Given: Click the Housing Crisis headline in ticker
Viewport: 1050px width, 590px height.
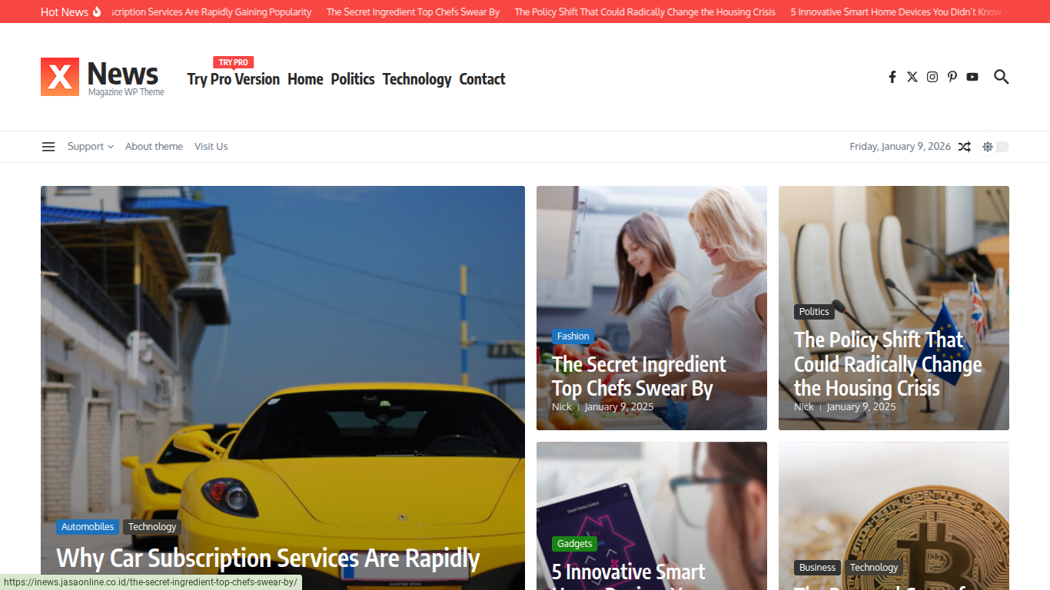Looking at the screenshot, I should pos(645,12).
